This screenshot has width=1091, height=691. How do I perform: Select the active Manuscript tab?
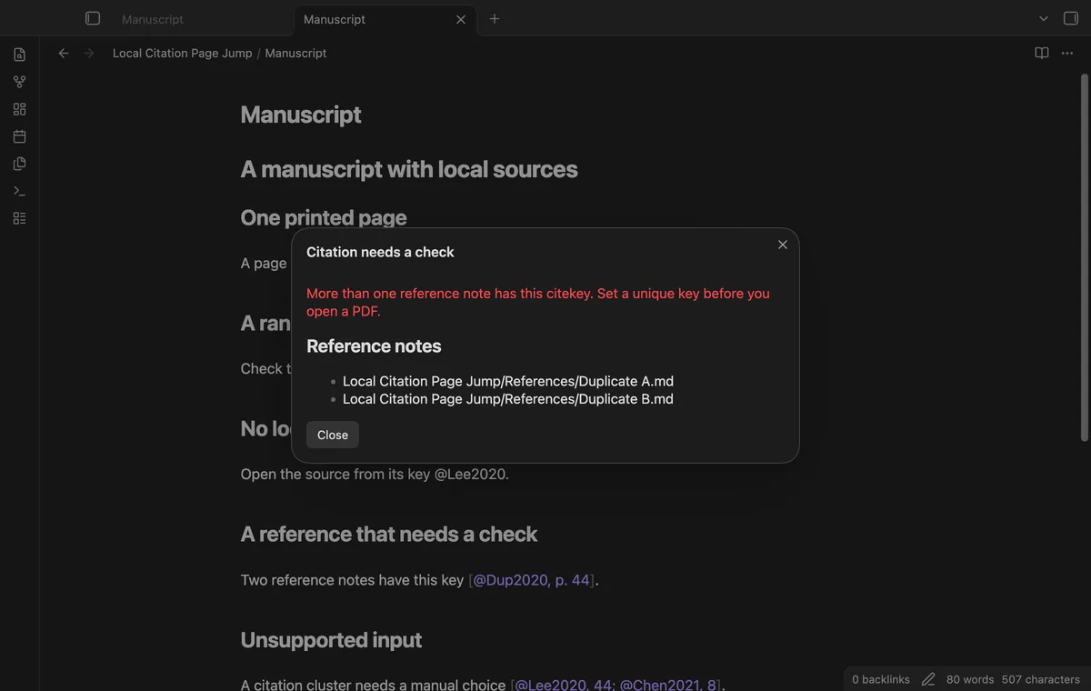pos(384,19)
